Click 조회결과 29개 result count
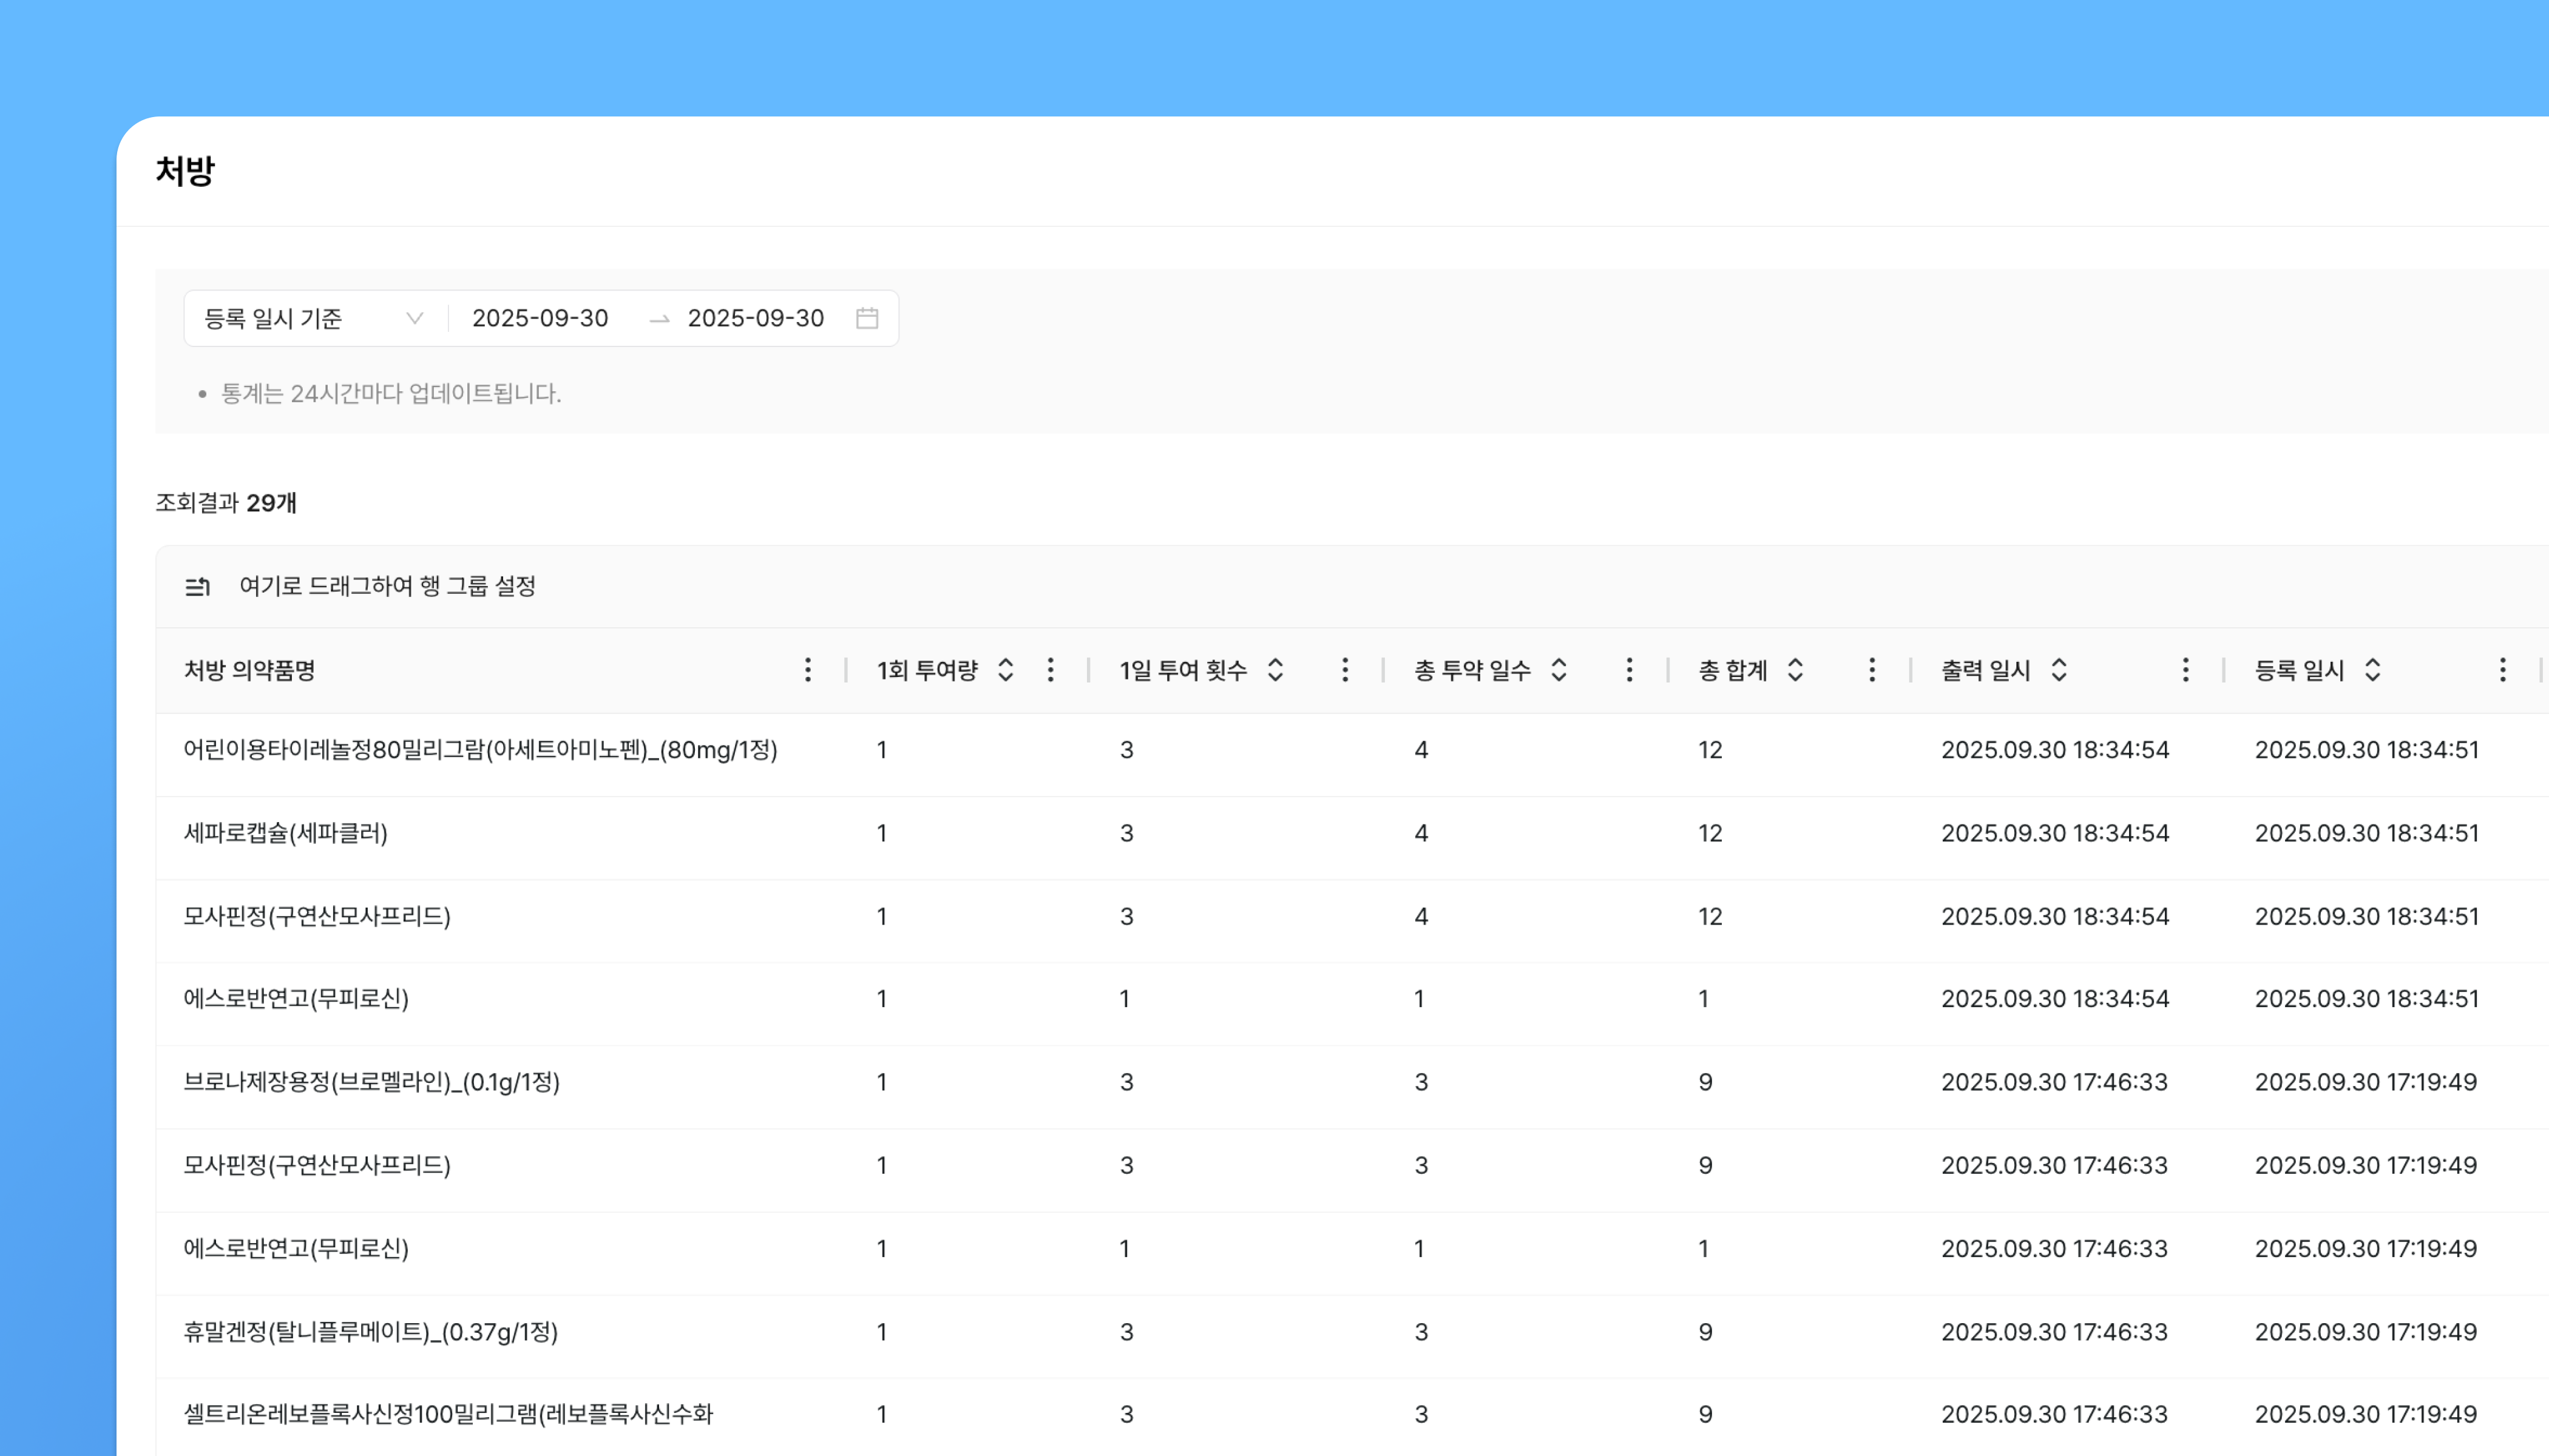The image size is (2549, 1456). [x=226, y=503]
